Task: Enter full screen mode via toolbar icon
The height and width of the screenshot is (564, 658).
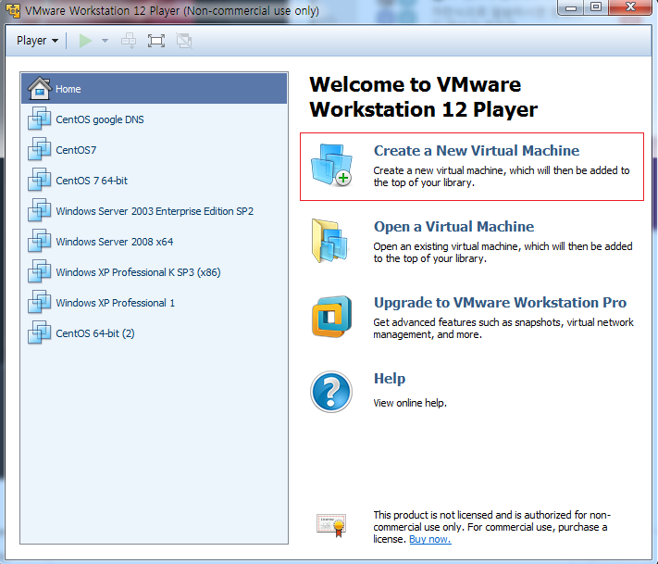Action: click(156, 41)
